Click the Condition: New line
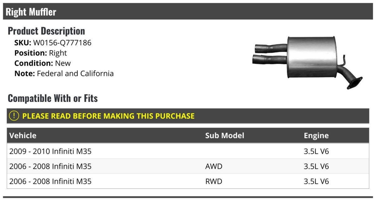This screenshot has height=201, width=376. pos(43,63)
